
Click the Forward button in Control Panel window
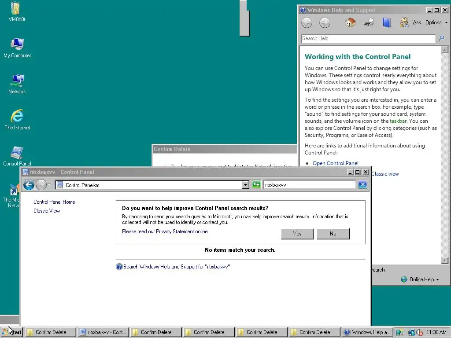(41, 185)
